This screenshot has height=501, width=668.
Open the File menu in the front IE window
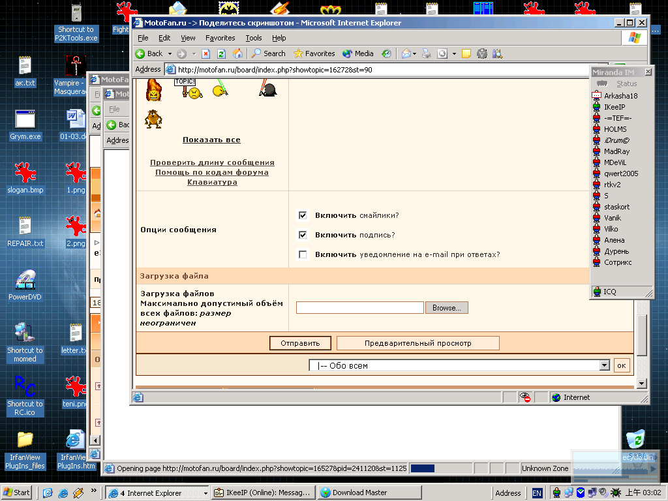[x=143, y=38]
